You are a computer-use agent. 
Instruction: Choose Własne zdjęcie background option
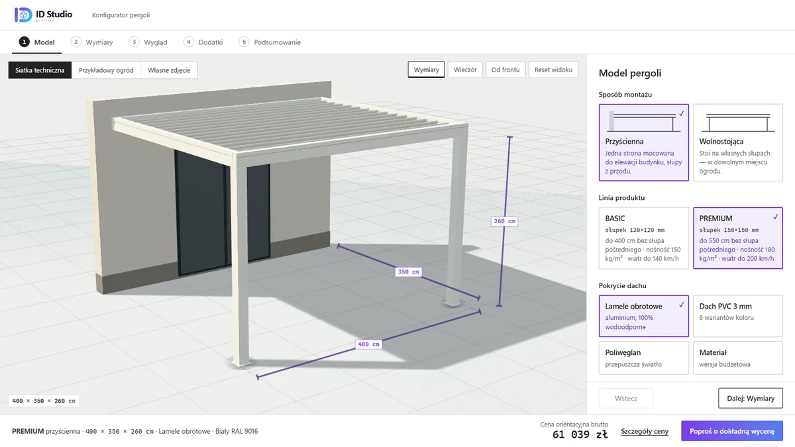[x=169, y=70]
